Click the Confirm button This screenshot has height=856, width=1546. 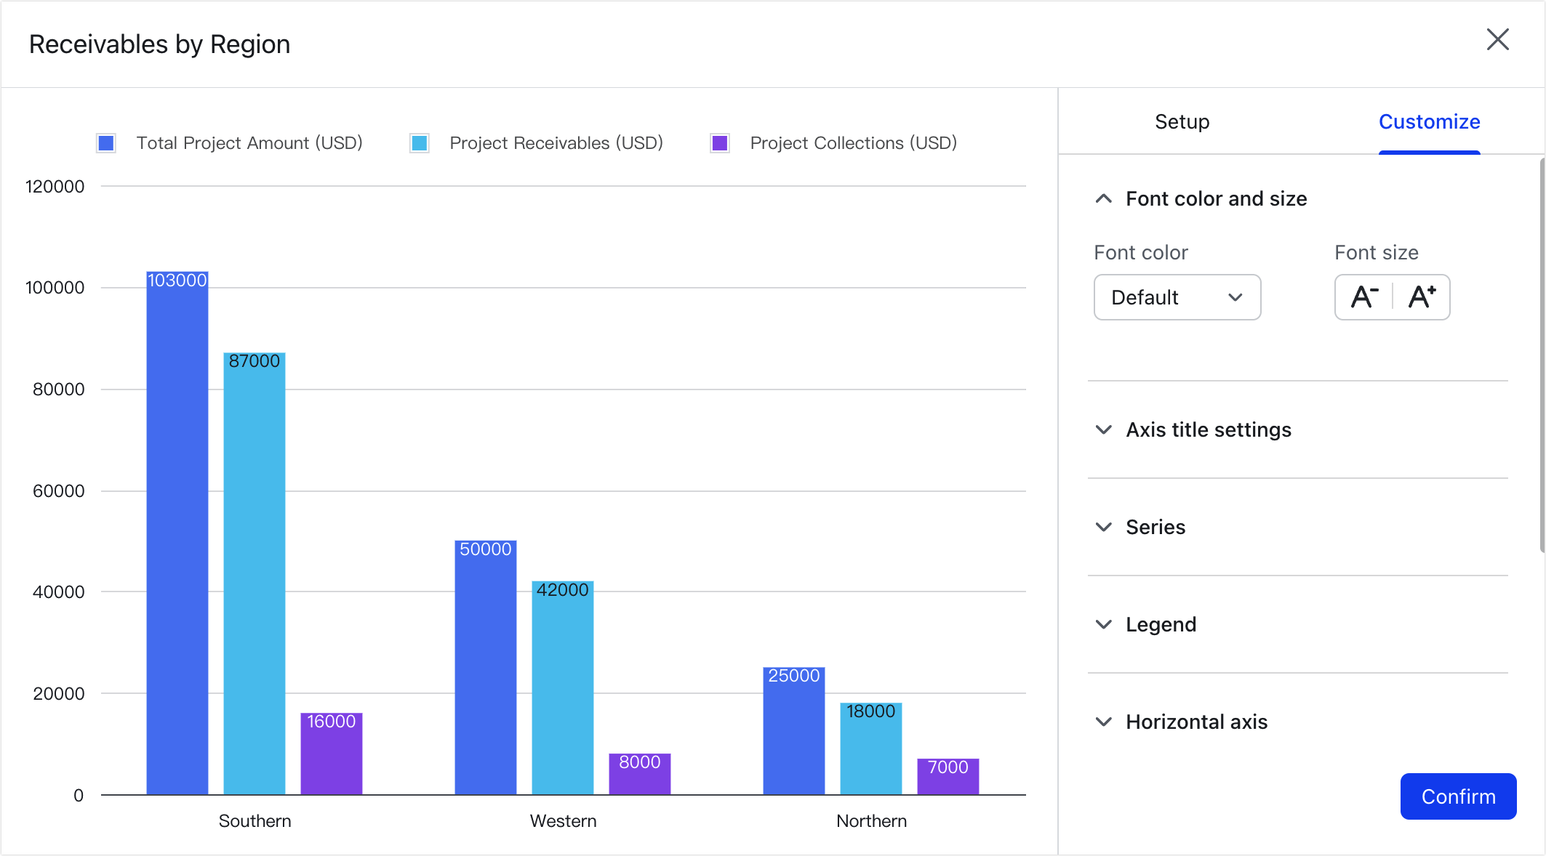1457,796
